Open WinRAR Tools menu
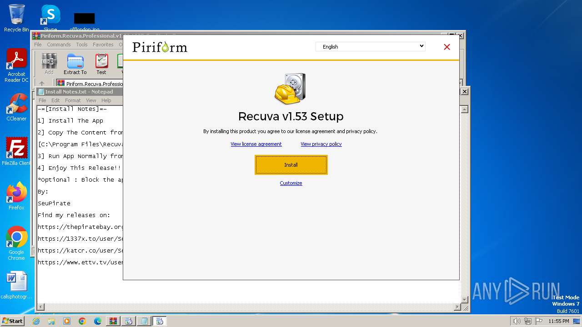The height and width of the screenshot is (327, 582). [82, 45]
